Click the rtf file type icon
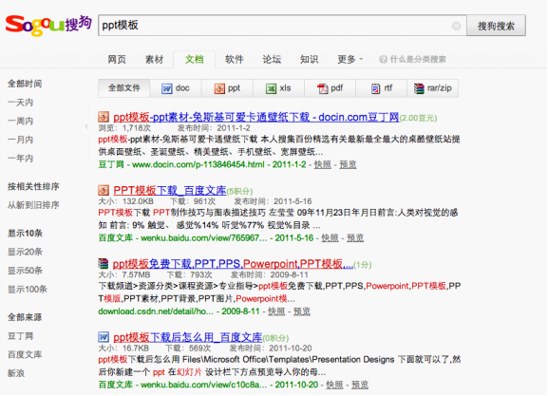The width and height of the screenshot is (548, 396). coord(375,88)
